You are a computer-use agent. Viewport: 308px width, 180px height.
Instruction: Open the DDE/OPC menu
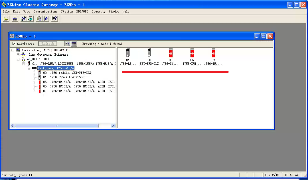[82, 12]
